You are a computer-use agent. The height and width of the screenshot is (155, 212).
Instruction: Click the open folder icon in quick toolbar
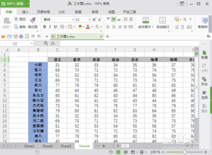pyautogui.click(x=3, y=37)
